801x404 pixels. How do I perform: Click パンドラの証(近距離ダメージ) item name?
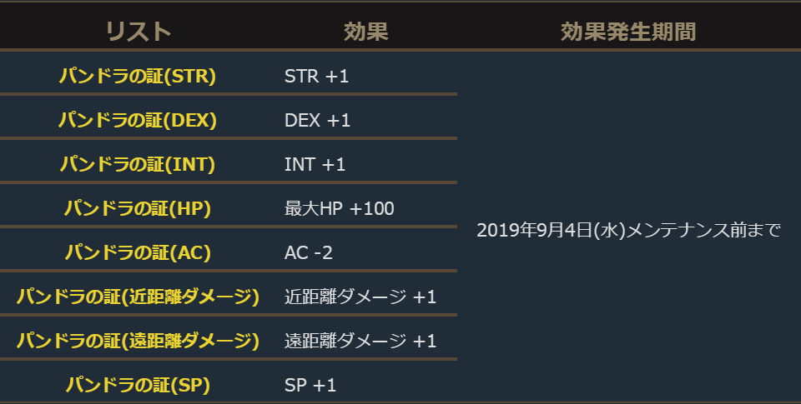click(x=138, y=297)
